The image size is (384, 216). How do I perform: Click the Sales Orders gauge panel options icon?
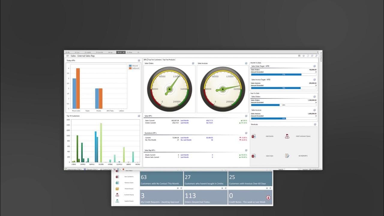coord(193,63)
